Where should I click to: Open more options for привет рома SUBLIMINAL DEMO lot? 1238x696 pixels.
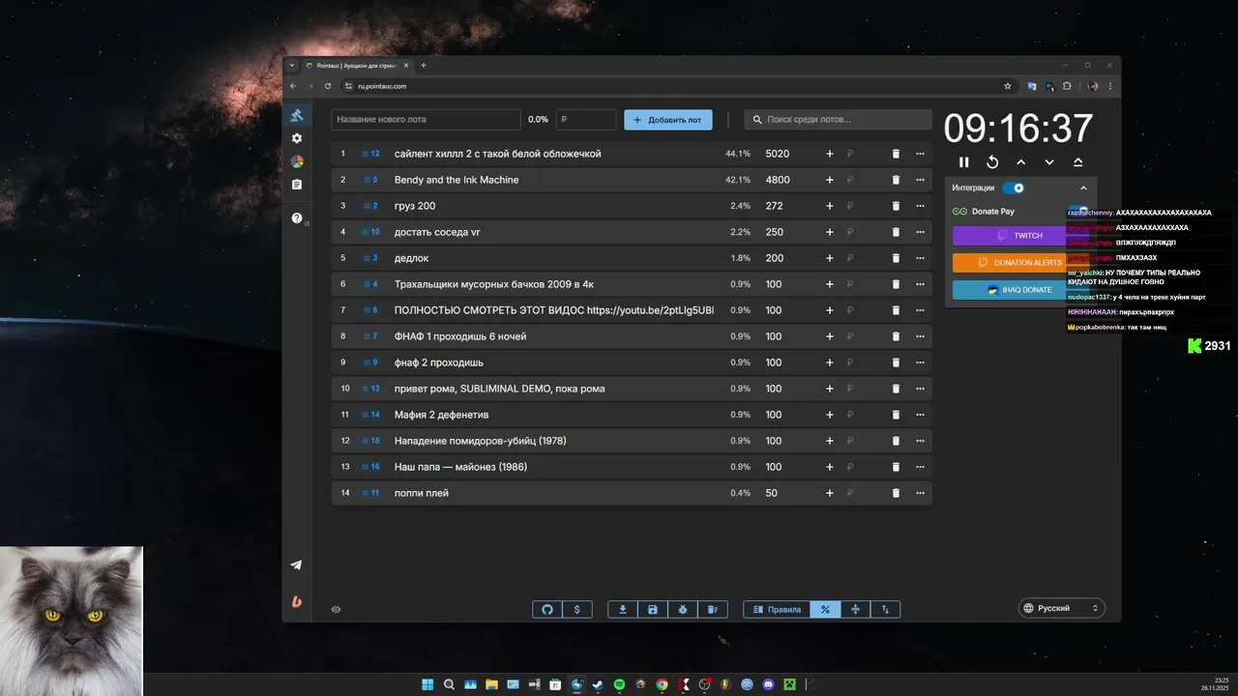[920, 389]
